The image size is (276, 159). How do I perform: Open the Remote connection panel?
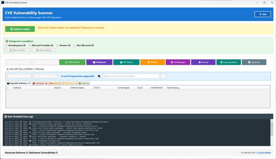(203, 62)
